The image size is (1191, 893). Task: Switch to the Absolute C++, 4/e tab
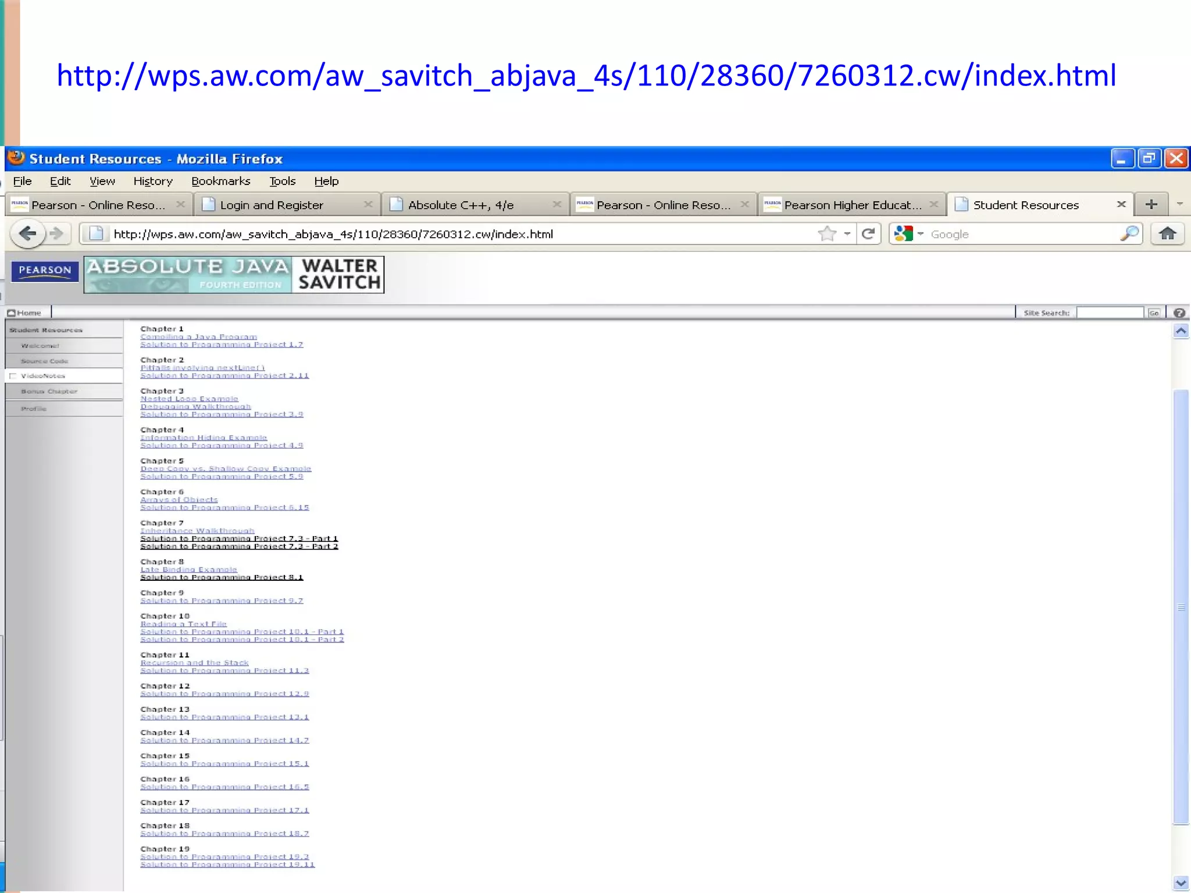pyautogui.click(x=461, y=205)
